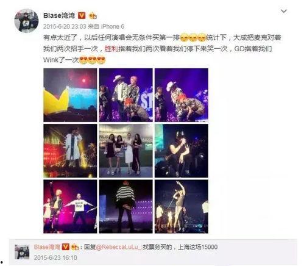The width and height of the screenshot is (304, 266).
Task: Click the iPhone 6 source link
Action: point(112,26)
